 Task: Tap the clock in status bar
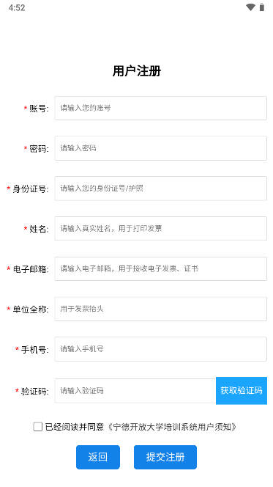[x=17, y=8]
